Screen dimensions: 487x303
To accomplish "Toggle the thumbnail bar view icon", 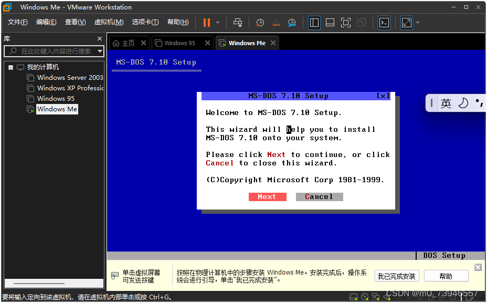I will click(330, 23).
